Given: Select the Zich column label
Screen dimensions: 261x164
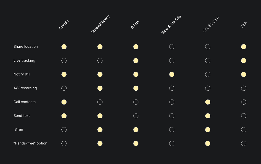Looking at the screenshot, I should click(x=244, y=25).
